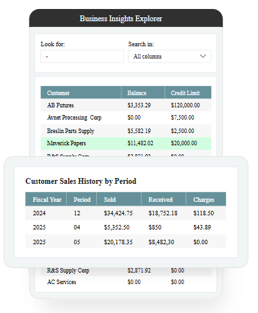Click the $120,000.00 credit limit cell
Screen dimensions: 258x313
(185, 105)
